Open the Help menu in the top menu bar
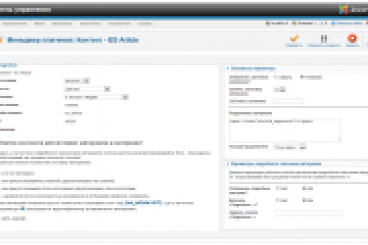Screen dimensions: 368x245 click(x=145, y=23)
